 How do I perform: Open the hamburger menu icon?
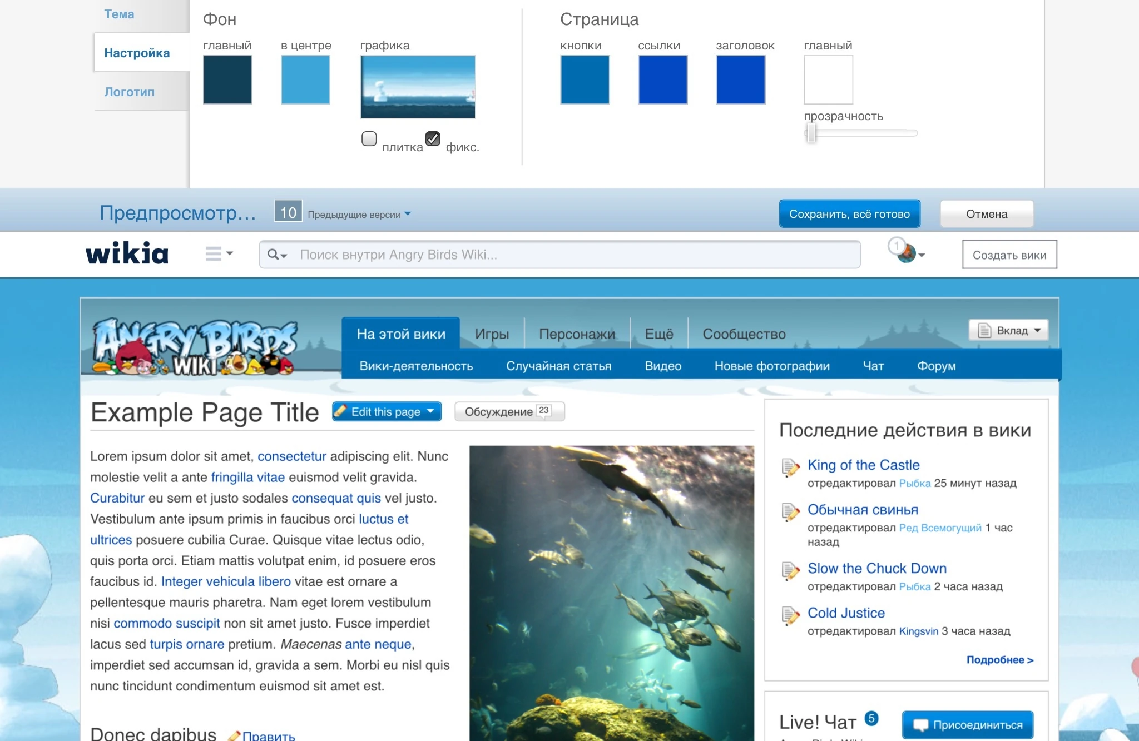[214, 254]
